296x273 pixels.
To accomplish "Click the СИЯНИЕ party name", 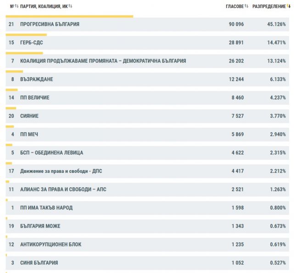I will [29, 116].
